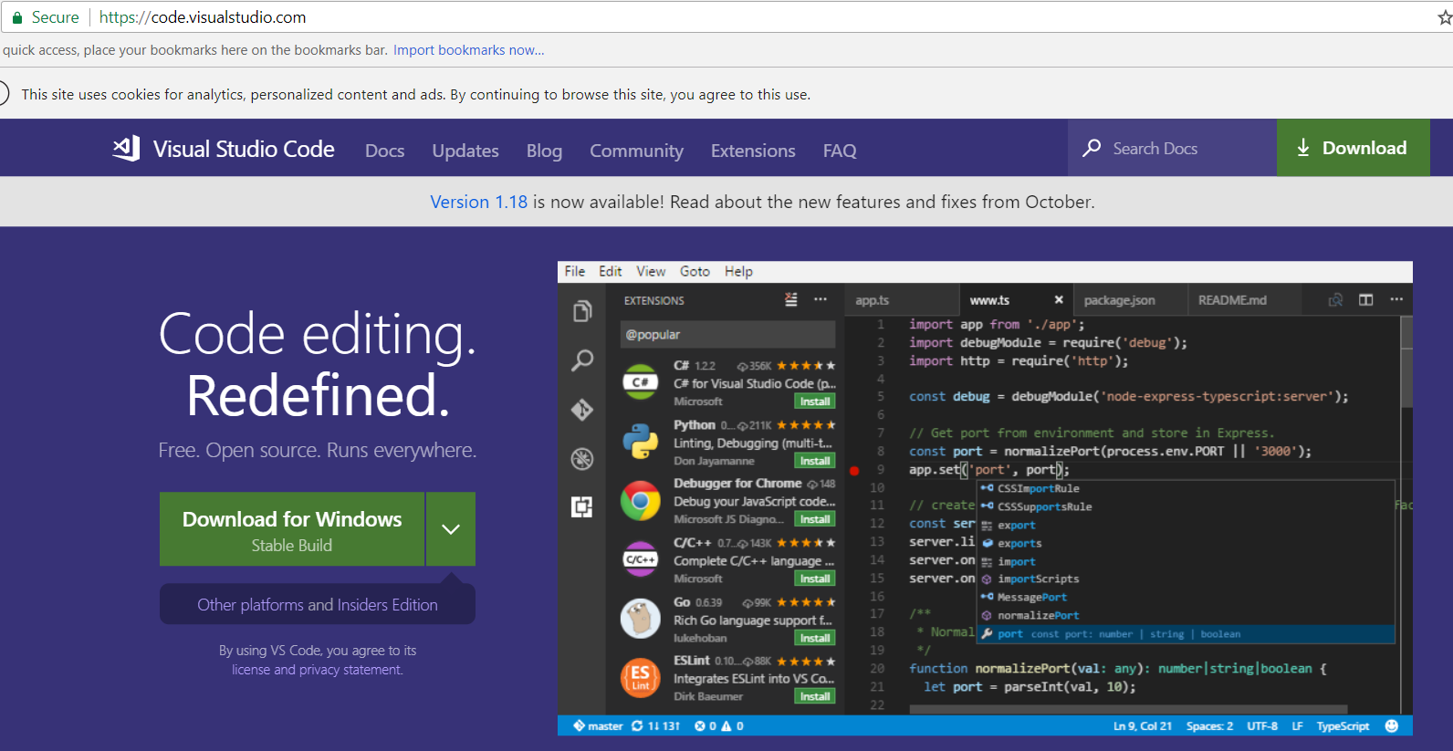Open the Edit menu
The height and width of the screenshot is (751, 1453).
pos(611,271)
